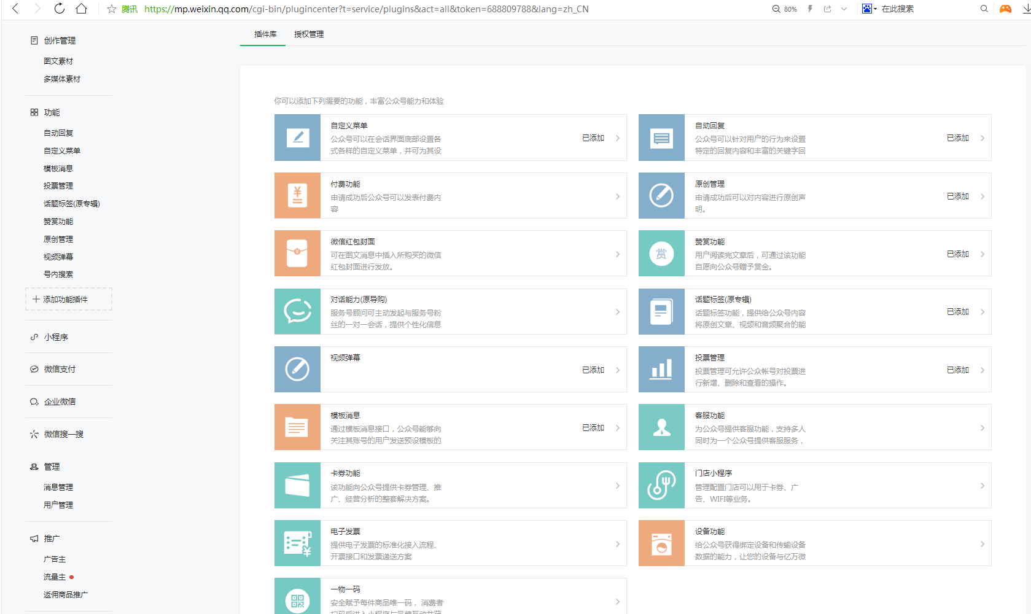Open the 小程序 section in the sidebar
Screen dimensions: 1031x614
coord(56,337)
